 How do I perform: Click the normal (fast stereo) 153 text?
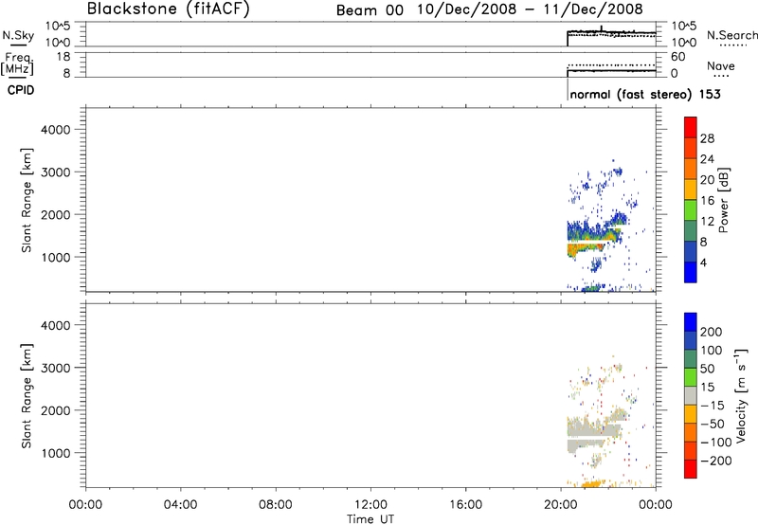pyautogui.click(x=645, y=94)
